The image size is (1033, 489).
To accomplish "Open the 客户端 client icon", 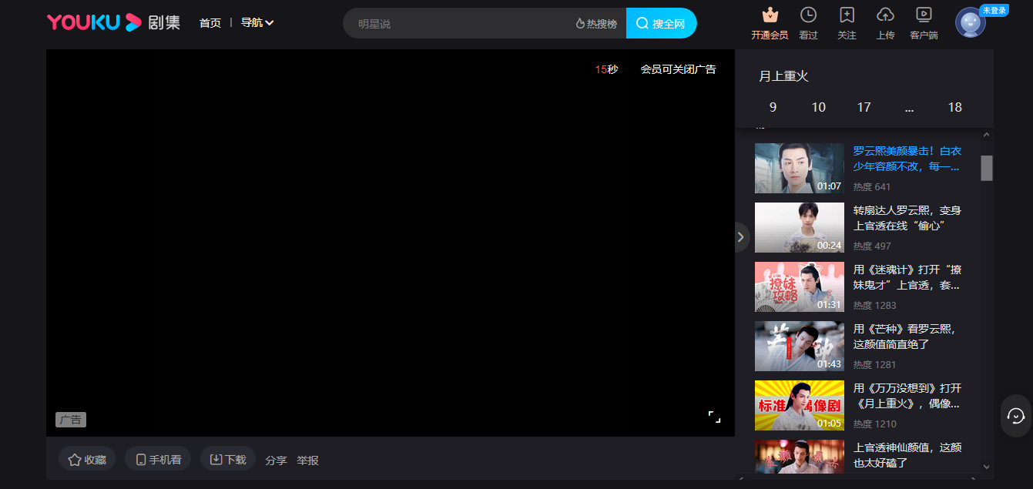I will tap(924, 15).
